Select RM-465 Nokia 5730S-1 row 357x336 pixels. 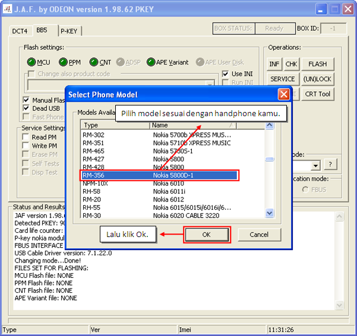(159, 151)
